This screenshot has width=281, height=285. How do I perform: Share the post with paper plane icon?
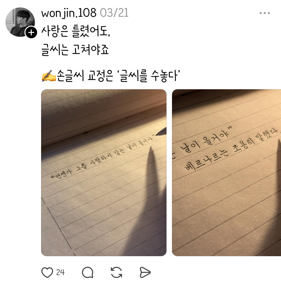click(145, 272)
